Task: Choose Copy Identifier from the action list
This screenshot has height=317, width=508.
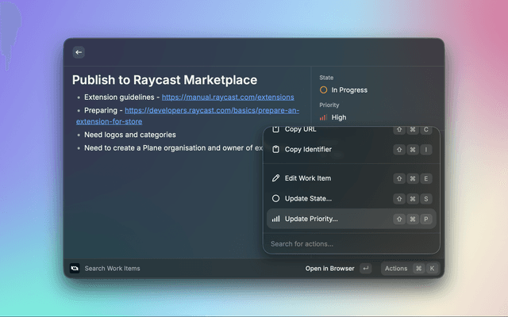Action: coord(308,149)
